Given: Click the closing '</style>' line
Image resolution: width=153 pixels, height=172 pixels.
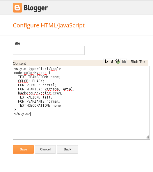Looking at the screenshot, I should click(x=22, y=114).
